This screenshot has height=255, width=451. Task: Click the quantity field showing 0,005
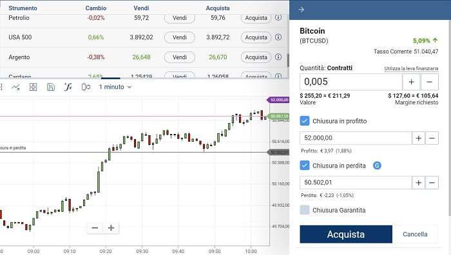351,82
